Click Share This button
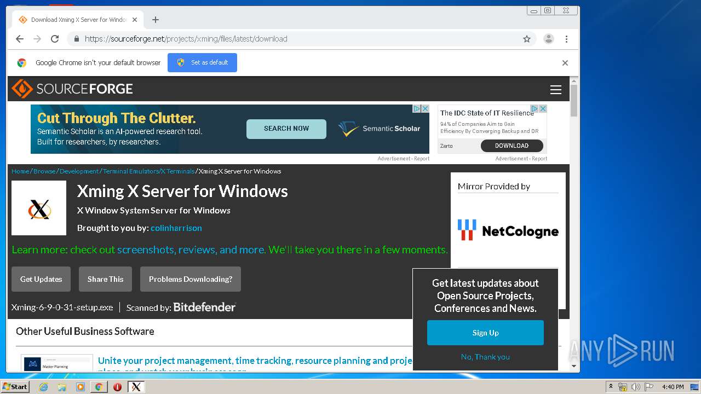701x394 pixels. pyautogui.click(x=105, y=279)
